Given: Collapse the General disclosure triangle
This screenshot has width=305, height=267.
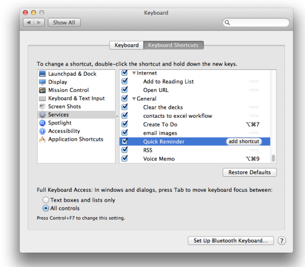Looking at the screenshot, I should pyautogui.click(x=134, y=99).
